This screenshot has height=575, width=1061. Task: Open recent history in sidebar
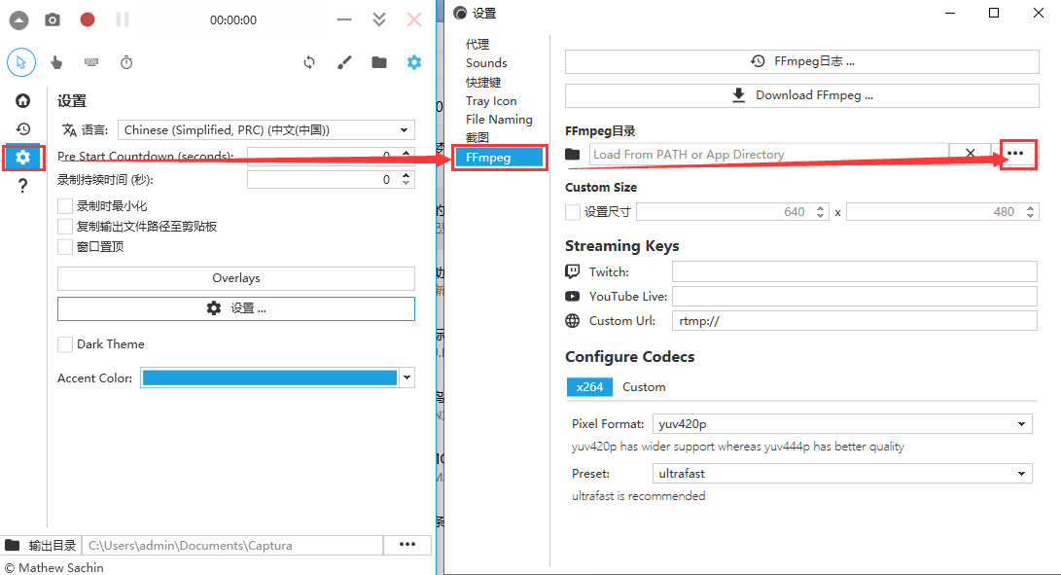(22, 128)
